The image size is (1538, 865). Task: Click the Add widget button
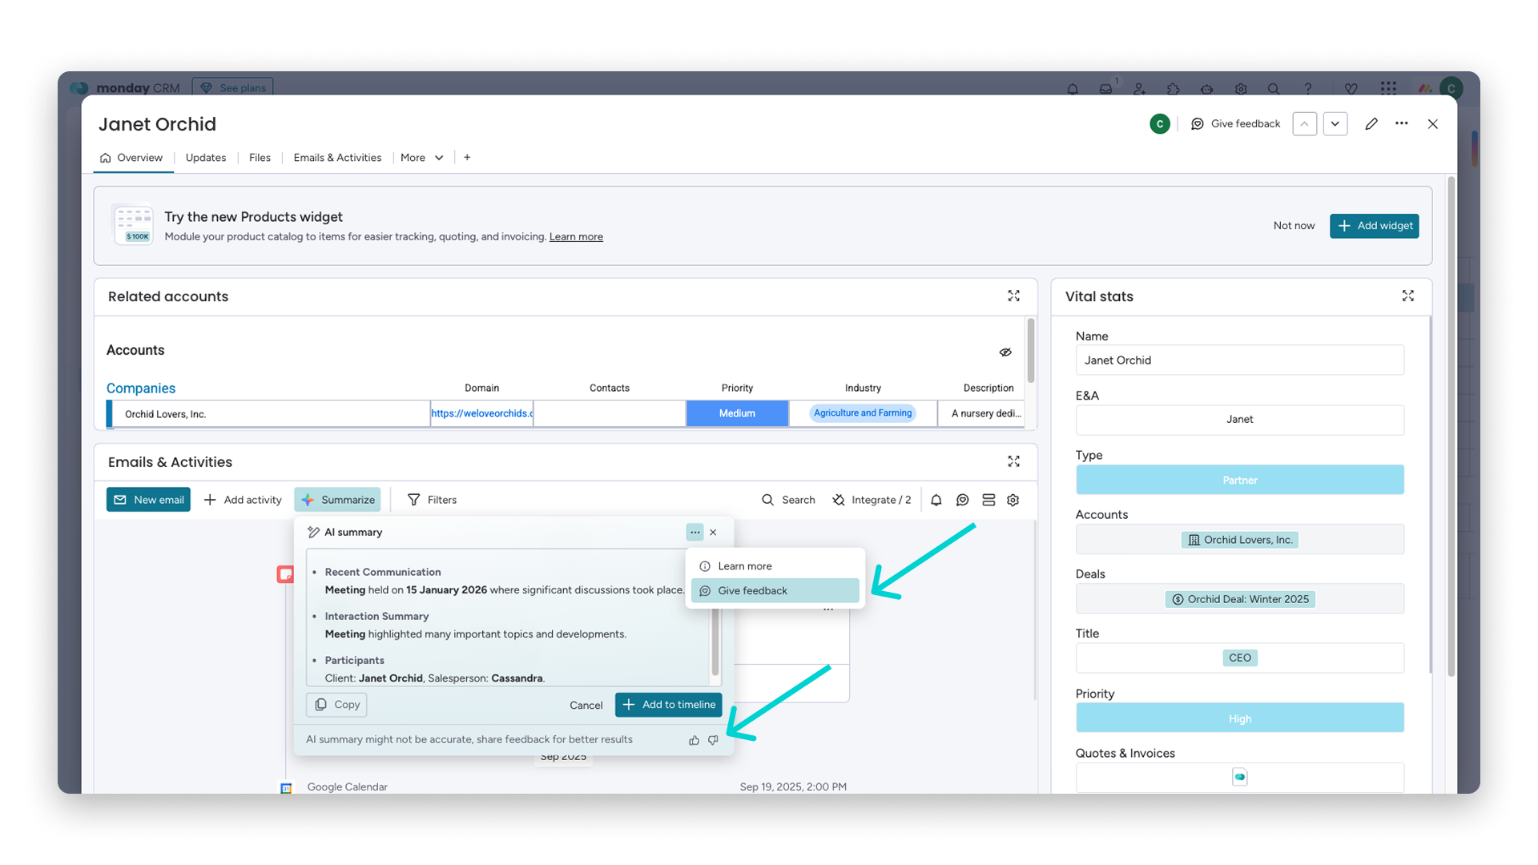pyautogui.click(x=1375, y=226)
